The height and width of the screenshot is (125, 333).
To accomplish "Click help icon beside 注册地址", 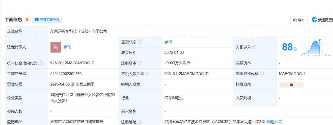I will (140, 122).
